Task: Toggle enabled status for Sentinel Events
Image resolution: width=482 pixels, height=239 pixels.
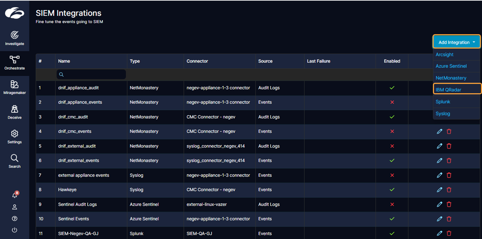Action: (392, 219)
